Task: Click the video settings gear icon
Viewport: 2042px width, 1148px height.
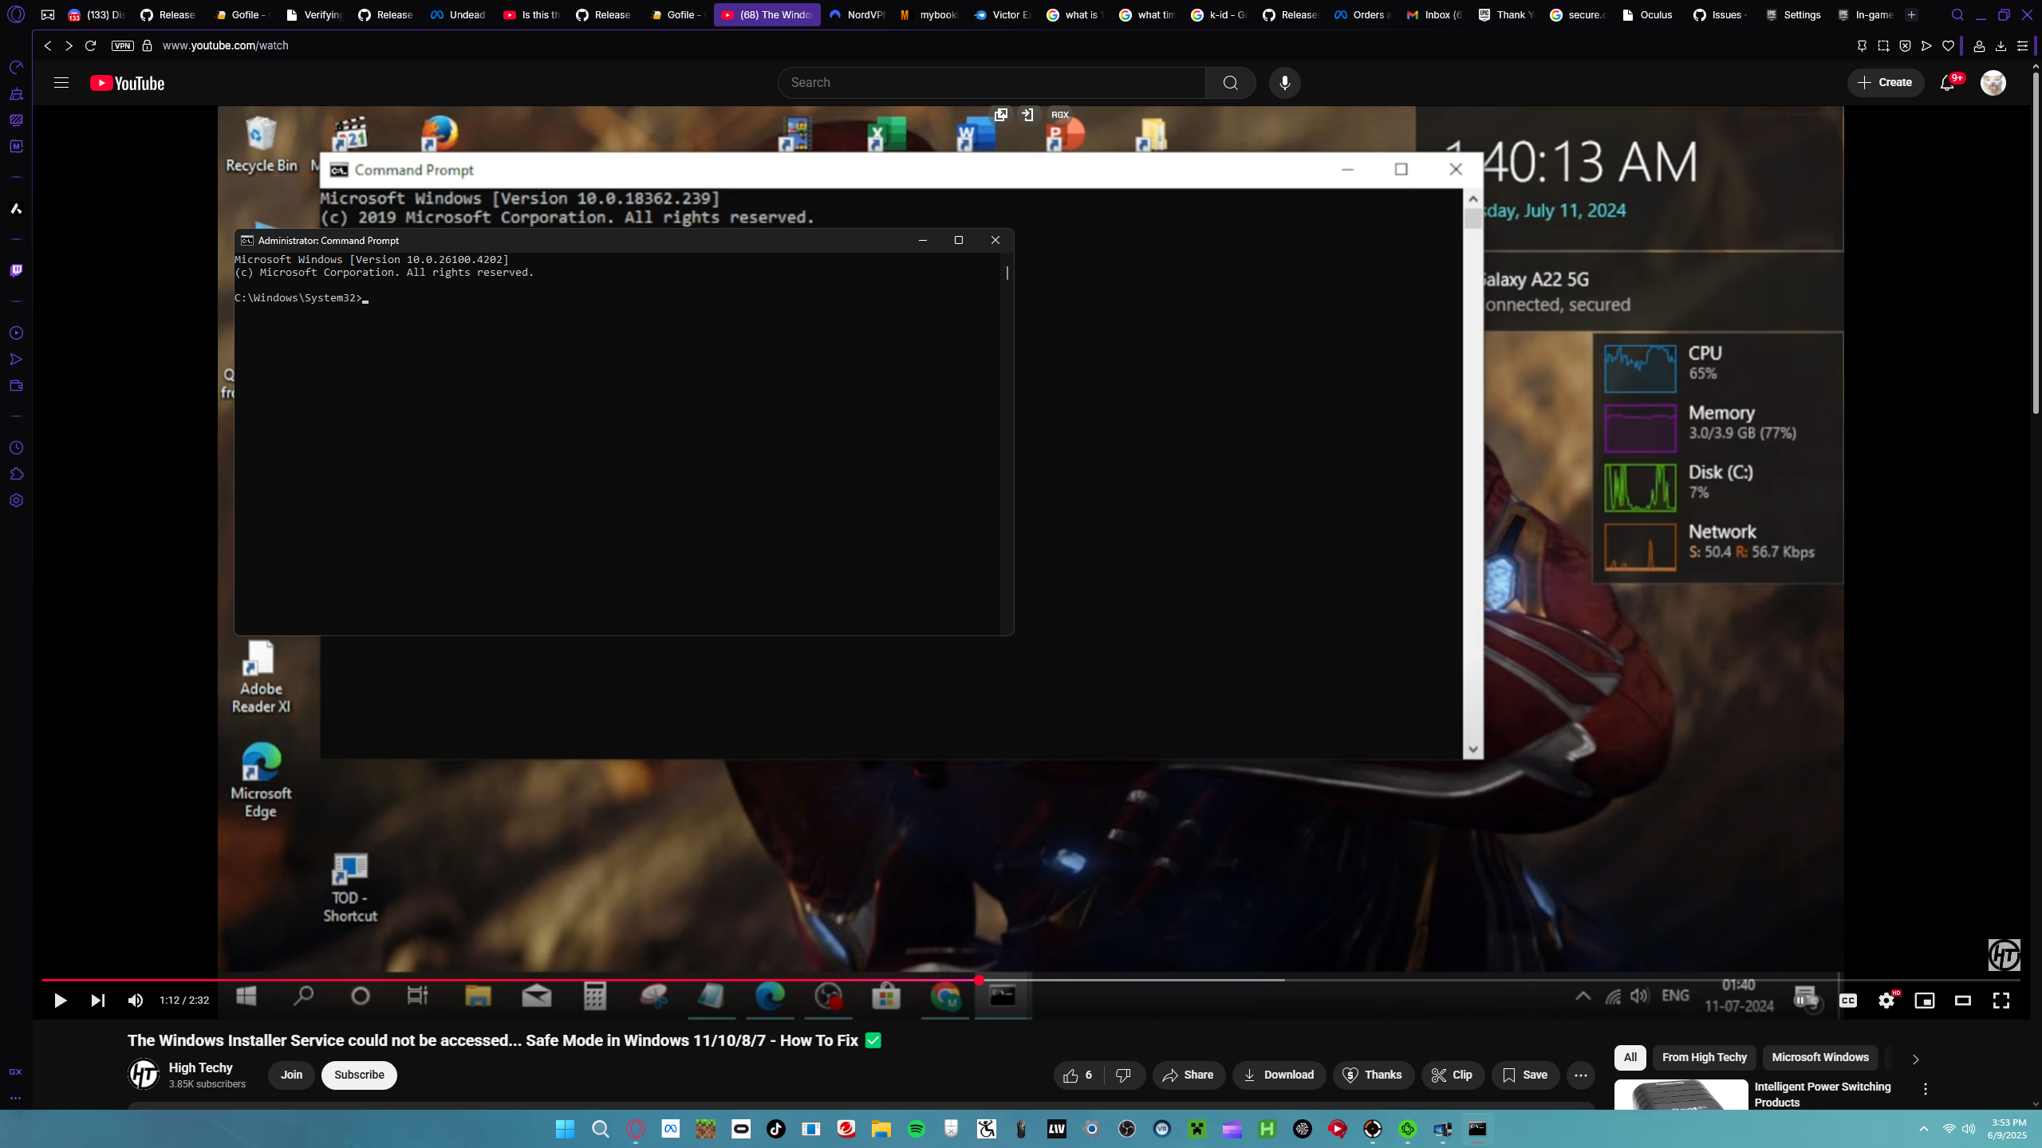Action: coord(1886,1001)
